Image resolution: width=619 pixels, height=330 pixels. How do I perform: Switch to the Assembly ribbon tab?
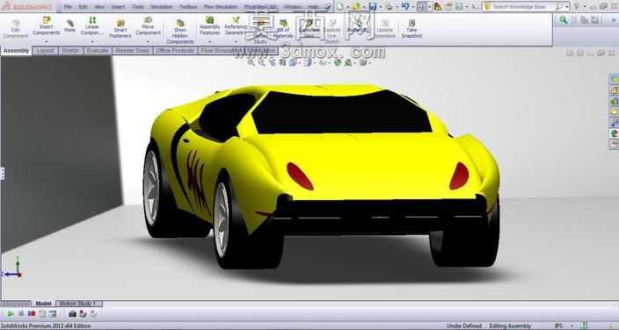tap(16, 51)
